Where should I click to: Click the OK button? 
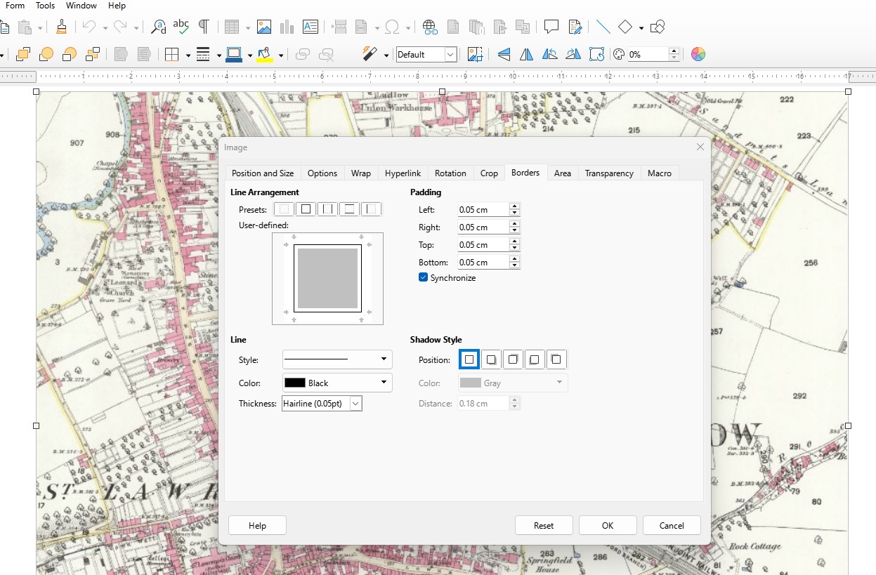tap(608, 525)
